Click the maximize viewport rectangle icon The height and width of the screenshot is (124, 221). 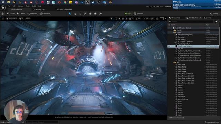162,19
